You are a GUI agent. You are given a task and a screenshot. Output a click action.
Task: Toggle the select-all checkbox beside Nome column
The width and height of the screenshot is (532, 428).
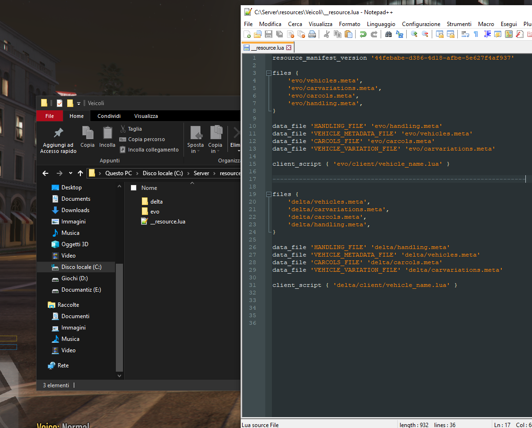[133, 188]
